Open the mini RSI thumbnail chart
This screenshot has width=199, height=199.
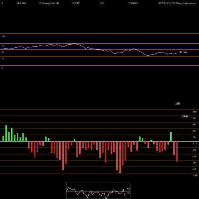point(98,191)
